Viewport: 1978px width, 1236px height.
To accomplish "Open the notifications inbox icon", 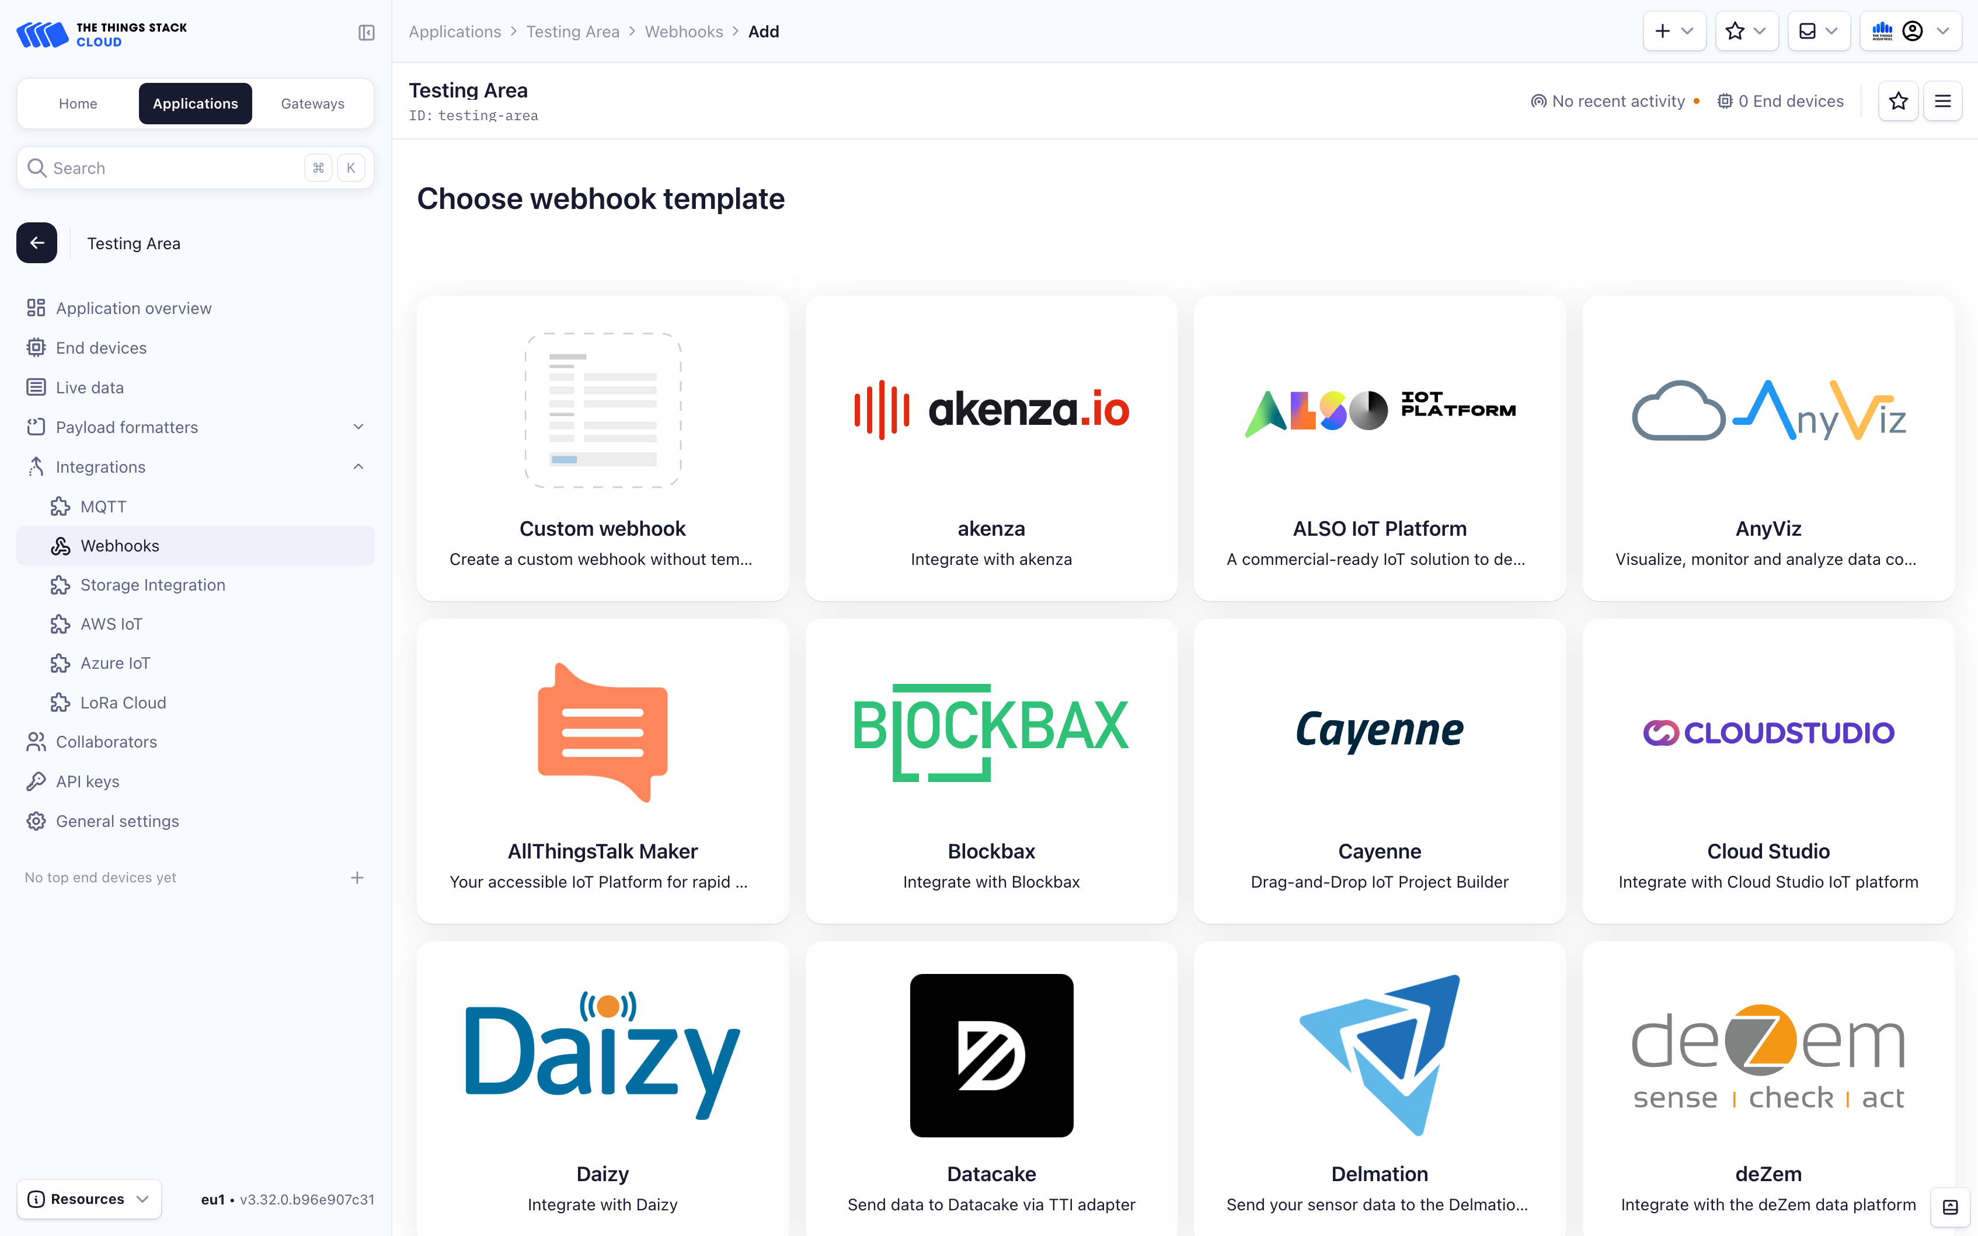I will click(x=1809, y=30).
